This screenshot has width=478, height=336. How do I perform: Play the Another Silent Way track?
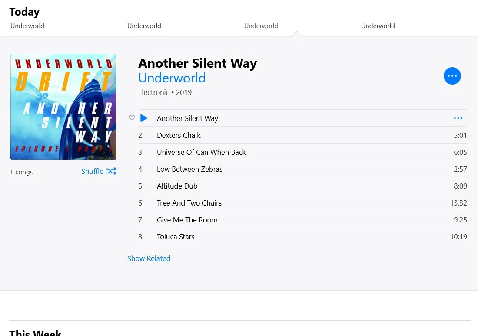point(143,118)
